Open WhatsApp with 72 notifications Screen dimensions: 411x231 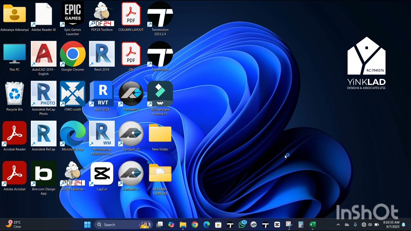242,225
